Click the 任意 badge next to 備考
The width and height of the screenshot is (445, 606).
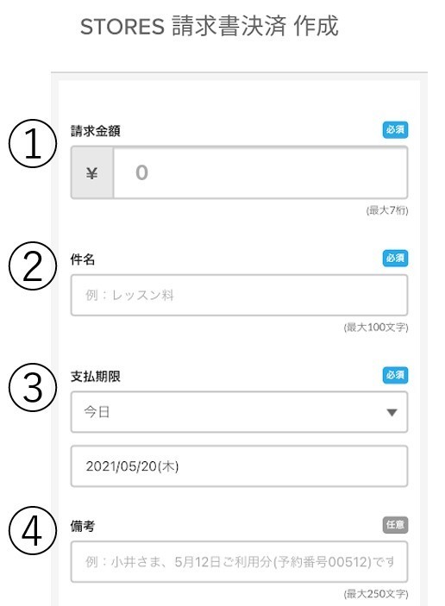tap(395, 525)
